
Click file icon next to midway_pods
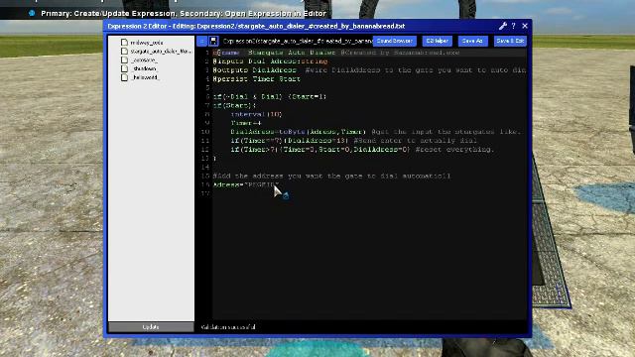tap(124, 42)
